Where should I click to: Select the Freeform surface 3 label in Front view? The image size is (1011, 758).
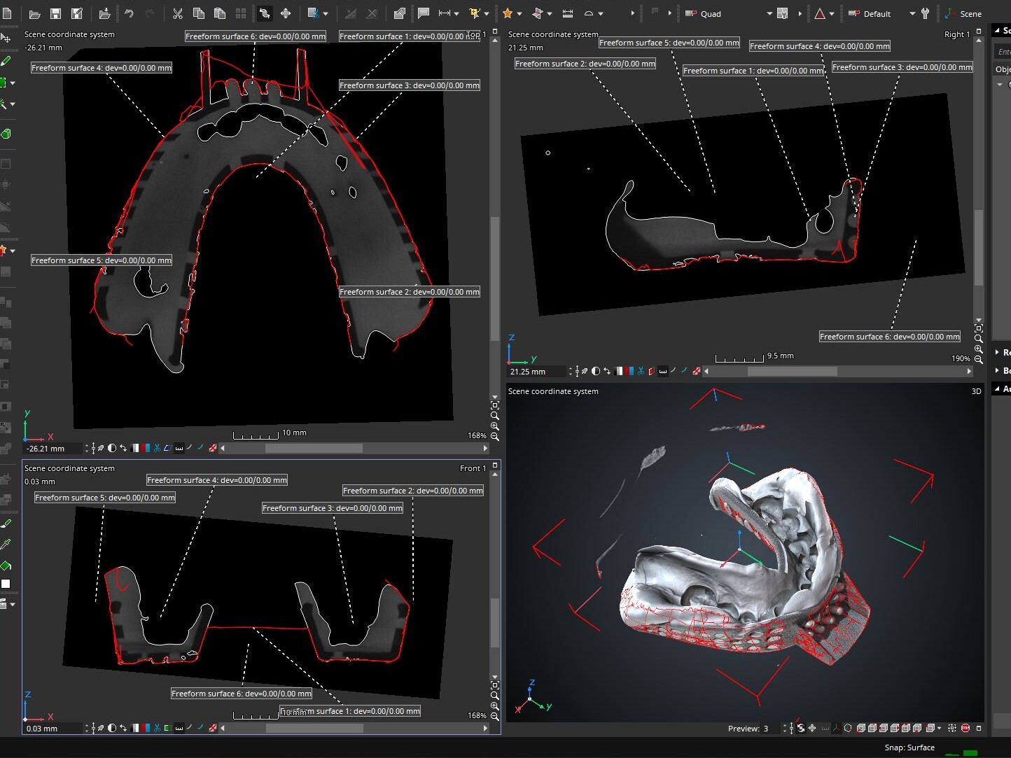tap(333, 508)
